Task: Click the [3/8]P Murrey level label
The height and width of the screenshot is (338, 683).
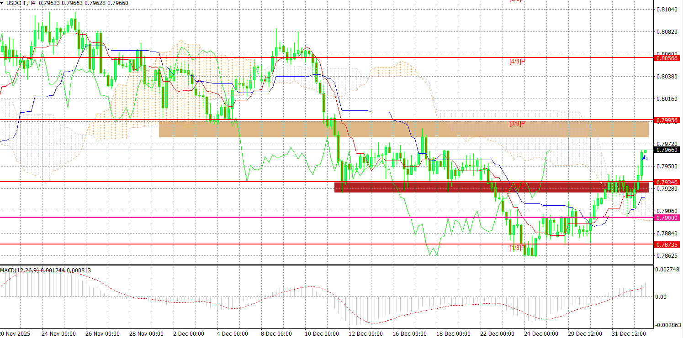Action: pyautogui.click(x=517, y=124)
